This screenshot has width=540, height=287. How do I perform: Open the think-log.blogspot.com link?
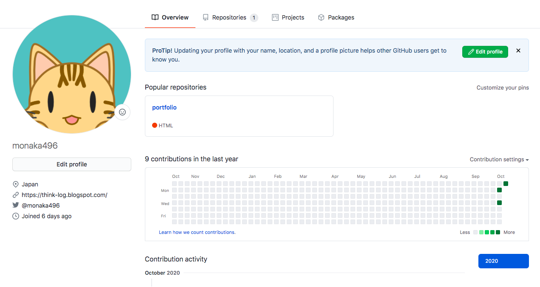(x=65, y=195)
